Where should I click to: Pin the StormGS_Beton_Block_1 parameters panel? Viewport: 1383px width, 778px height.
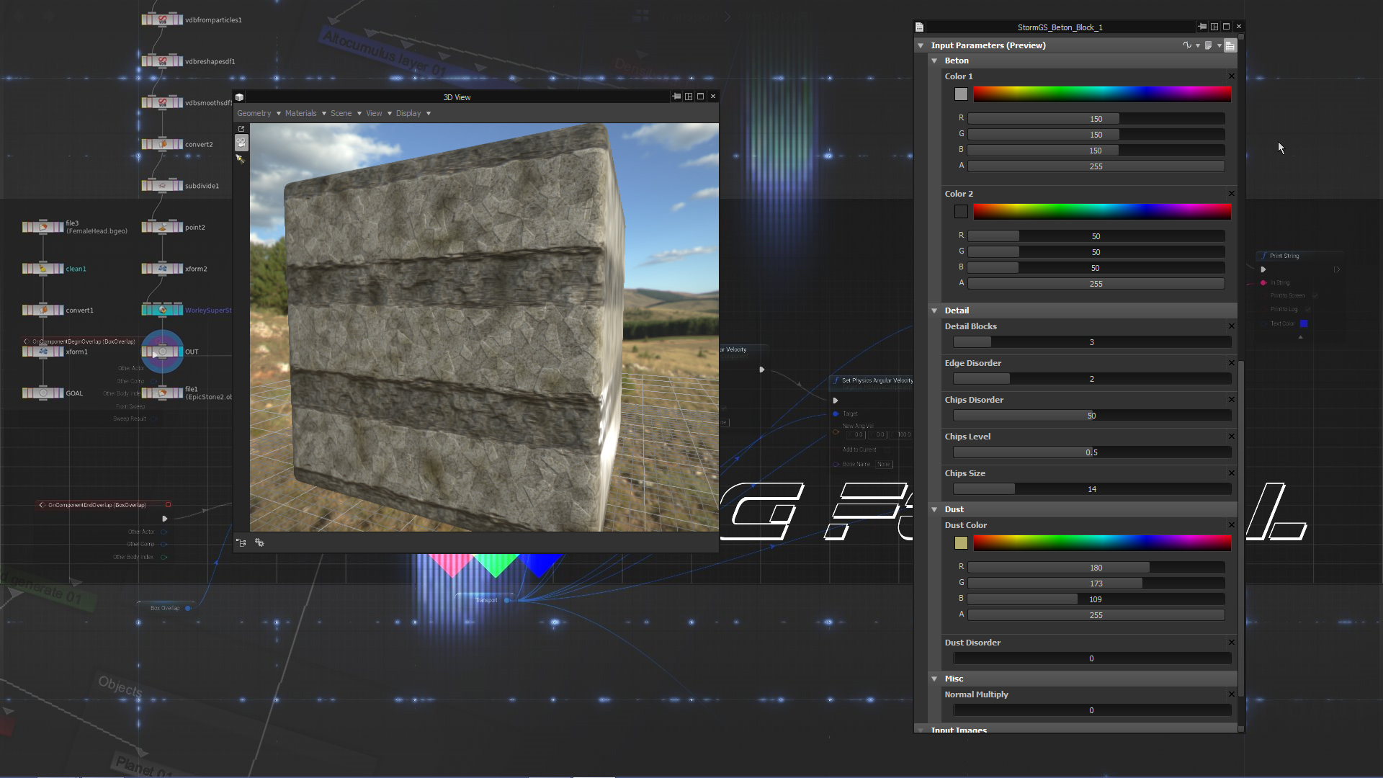(x=1202, y=27)
